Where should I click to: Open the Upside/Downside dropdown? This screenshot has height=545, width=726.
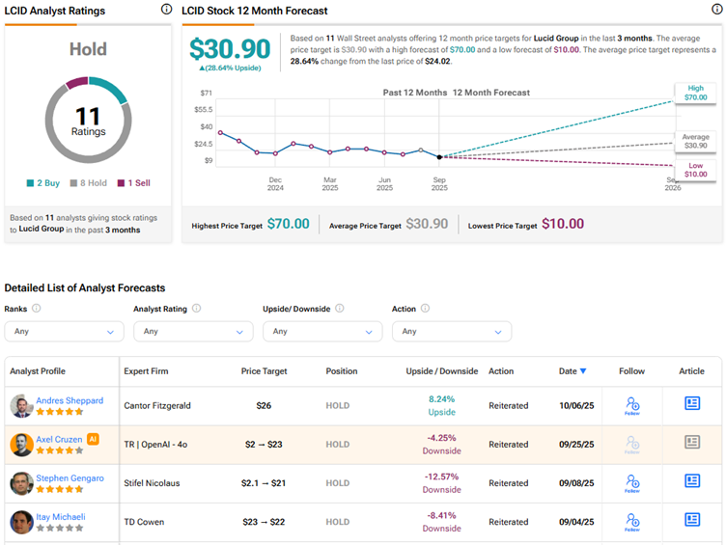[322, 331]
